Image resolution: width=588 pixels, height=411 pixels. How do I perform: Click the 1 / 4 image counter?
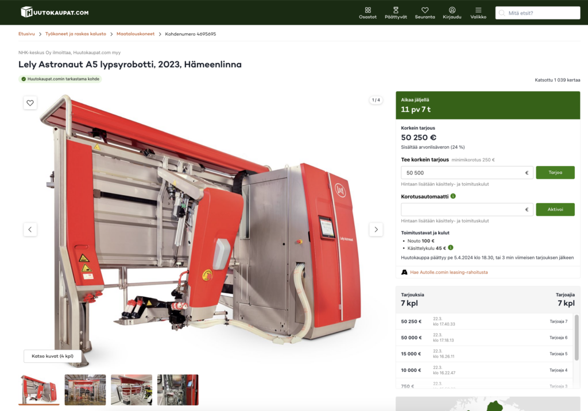376,100
